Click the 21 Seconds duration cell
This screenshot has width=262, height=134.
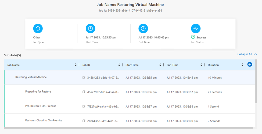pyautogui.click(x=215, y=92)
